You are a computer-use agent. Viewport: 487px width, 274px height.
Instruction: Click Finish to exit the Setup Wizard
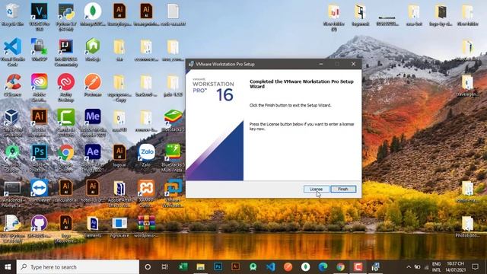[x=343, y=189]
